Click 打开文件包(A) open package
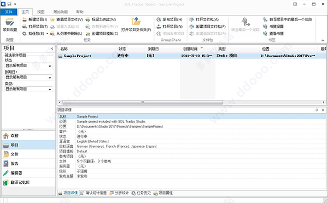The width and height of the screenshot is (328, 203). point(204,20)
